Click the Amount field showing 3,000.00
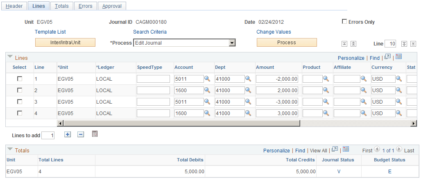This screenshot has height=179, width=421. (x=277, y=113)
